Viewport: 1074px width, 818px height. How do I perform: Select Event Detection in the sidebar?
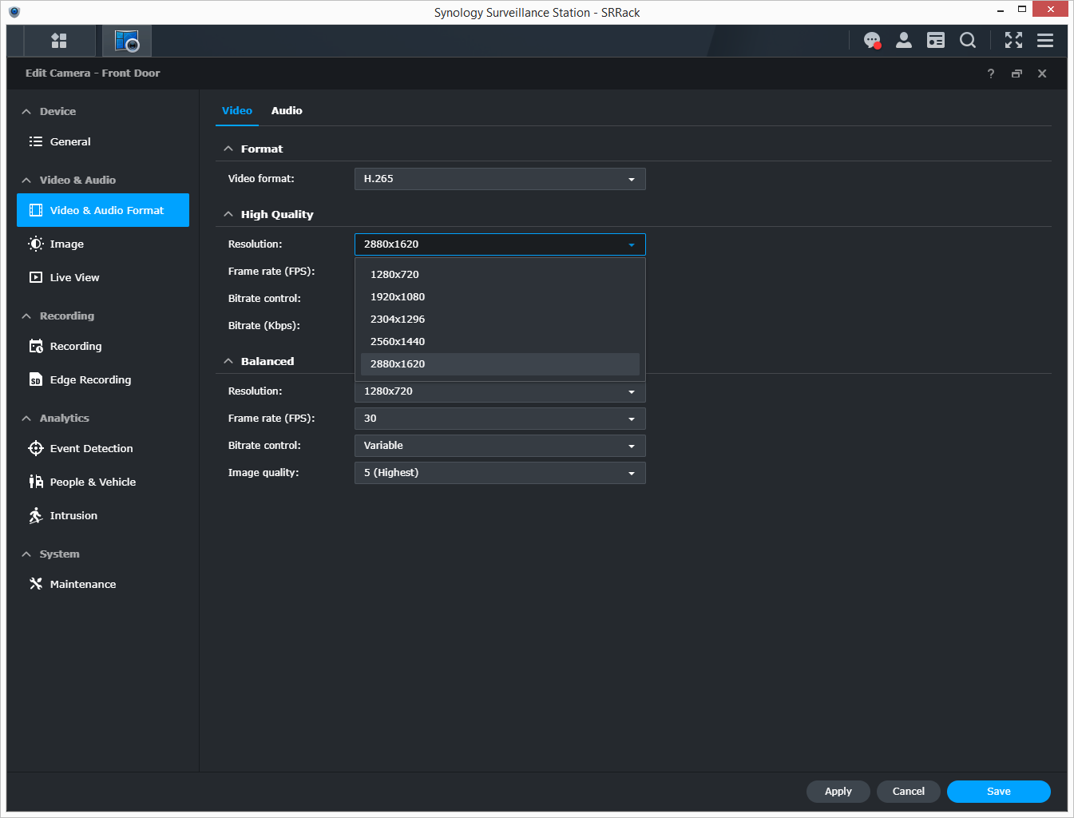point(103,448)
